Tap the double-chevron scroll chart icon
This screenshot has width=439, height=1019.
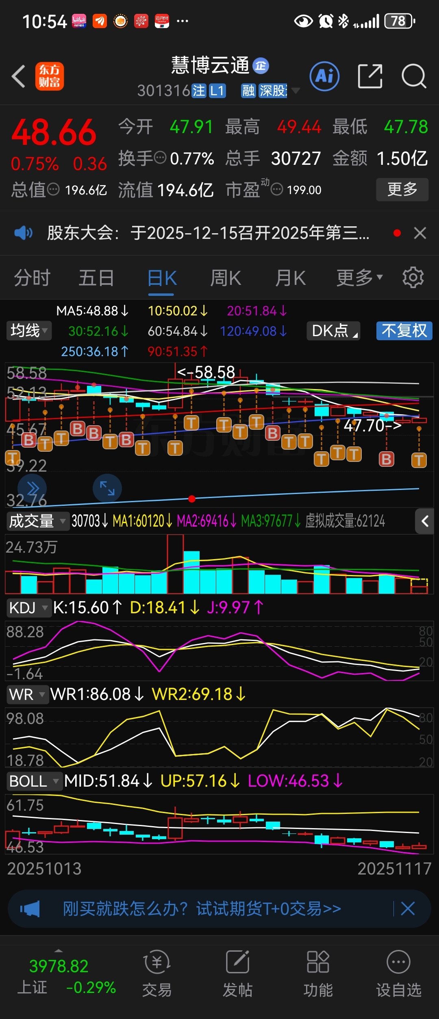click(x=32, y=488)
